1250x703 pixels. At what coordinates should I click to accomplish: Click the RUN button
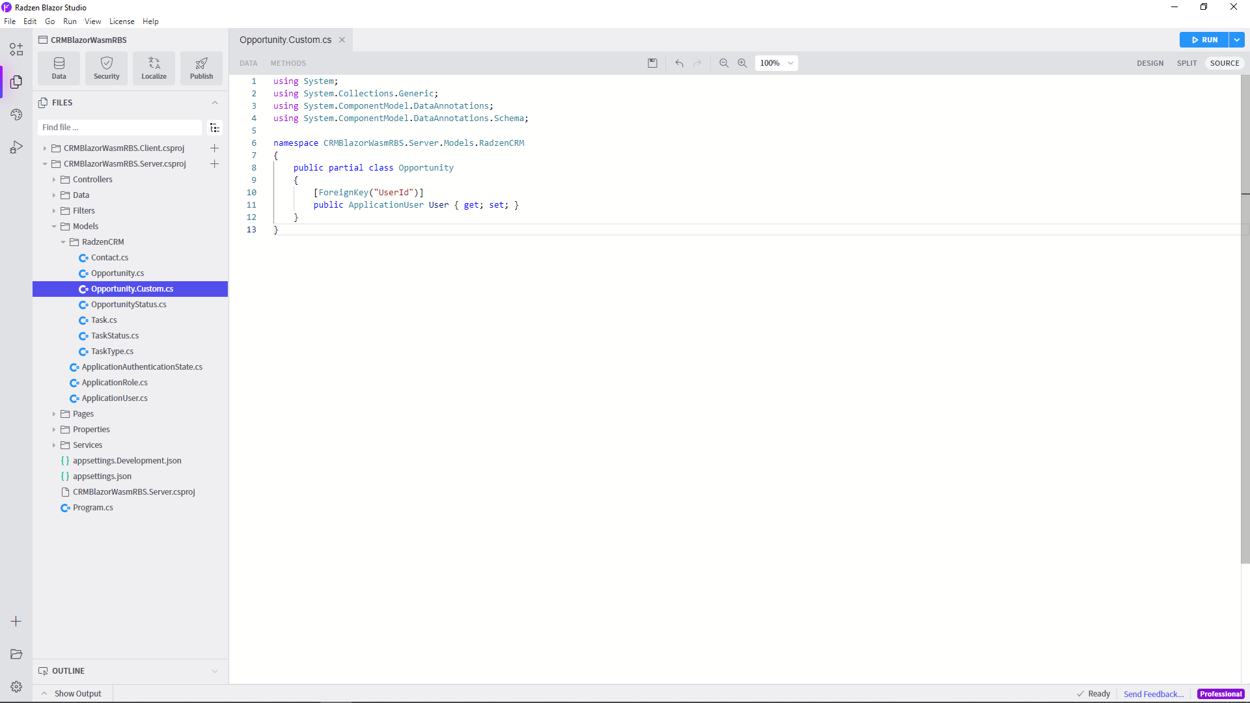coord(1204,40)
